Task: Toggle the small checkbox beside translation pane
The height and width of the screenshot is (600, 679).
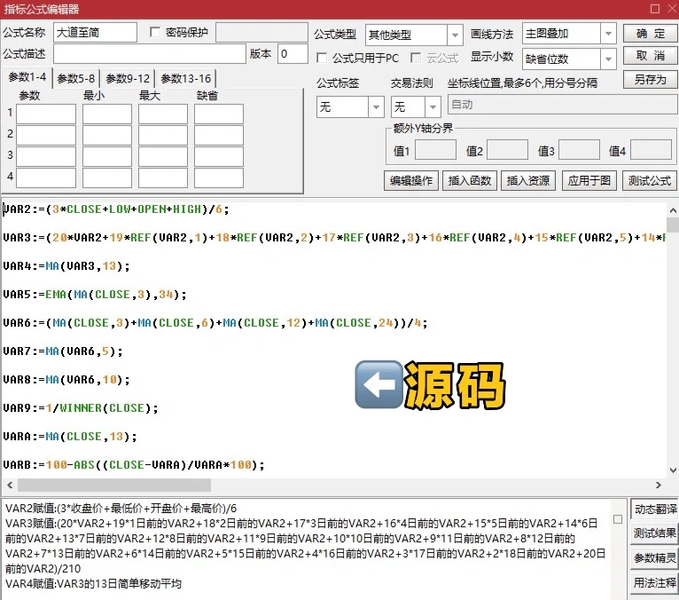Action: coord(618,519)
